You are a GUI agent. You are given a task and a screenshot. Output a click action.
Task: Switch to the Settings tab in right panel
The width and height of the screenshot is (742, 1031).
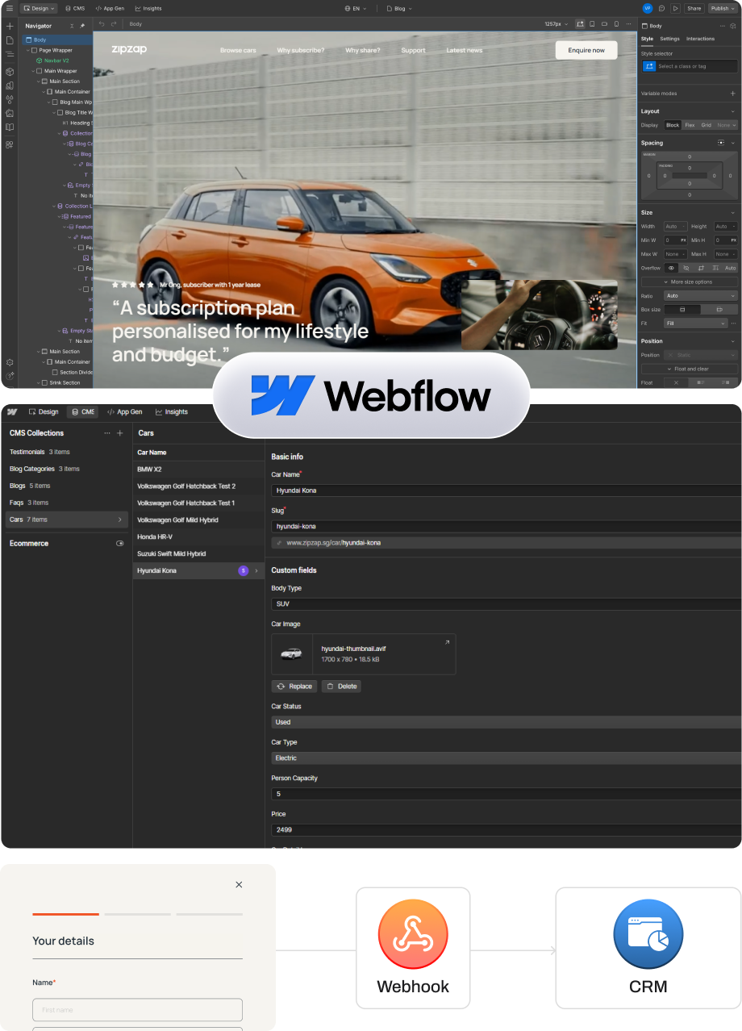click(669, 39)
